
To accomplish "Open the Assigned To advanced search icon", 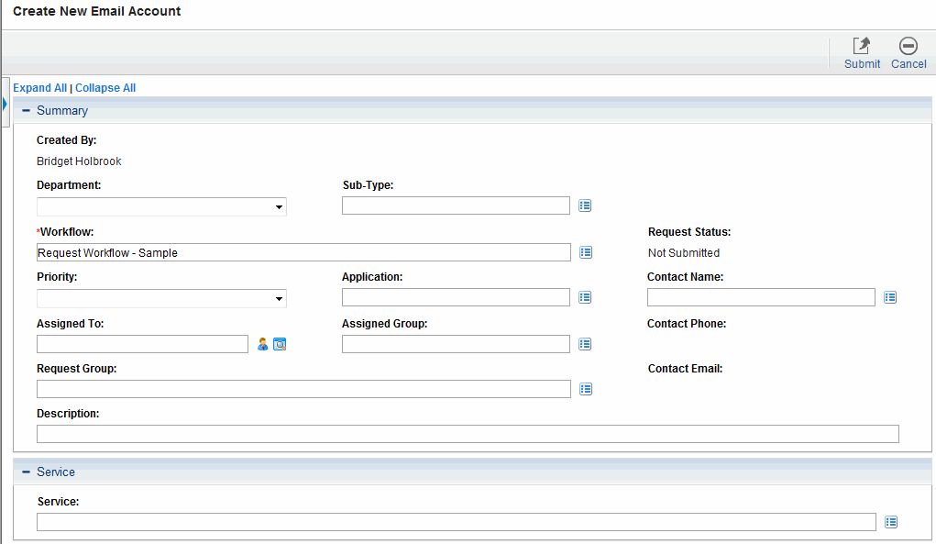I will [280, 343].
